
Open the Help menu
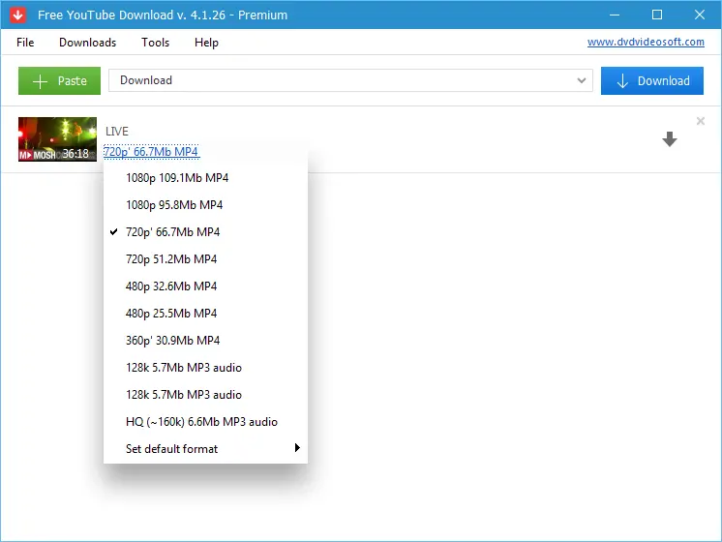coord(206,43)
